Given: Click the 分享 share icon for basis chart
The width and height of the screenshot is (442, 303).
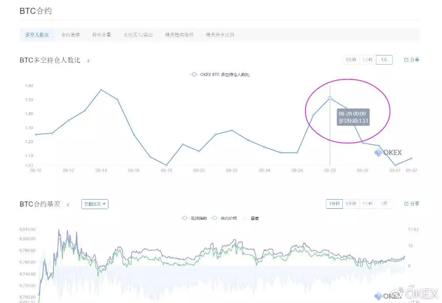Looking at the screenshot, I should [406, 203].
